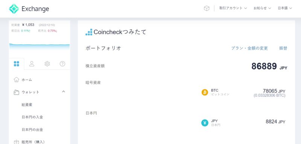Image resolution: width=301 pixels, height=144 pixels.
Task: Click the 振替 link
Action: [283, 48]
